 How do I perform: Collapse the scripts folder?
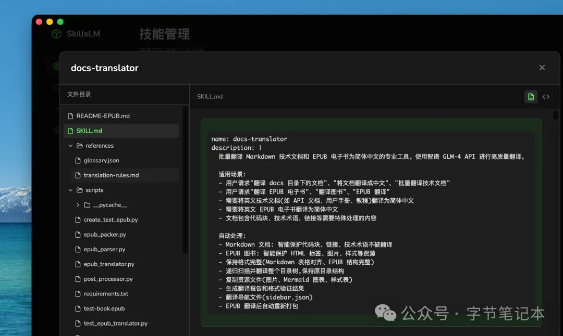tap(70, 190)
